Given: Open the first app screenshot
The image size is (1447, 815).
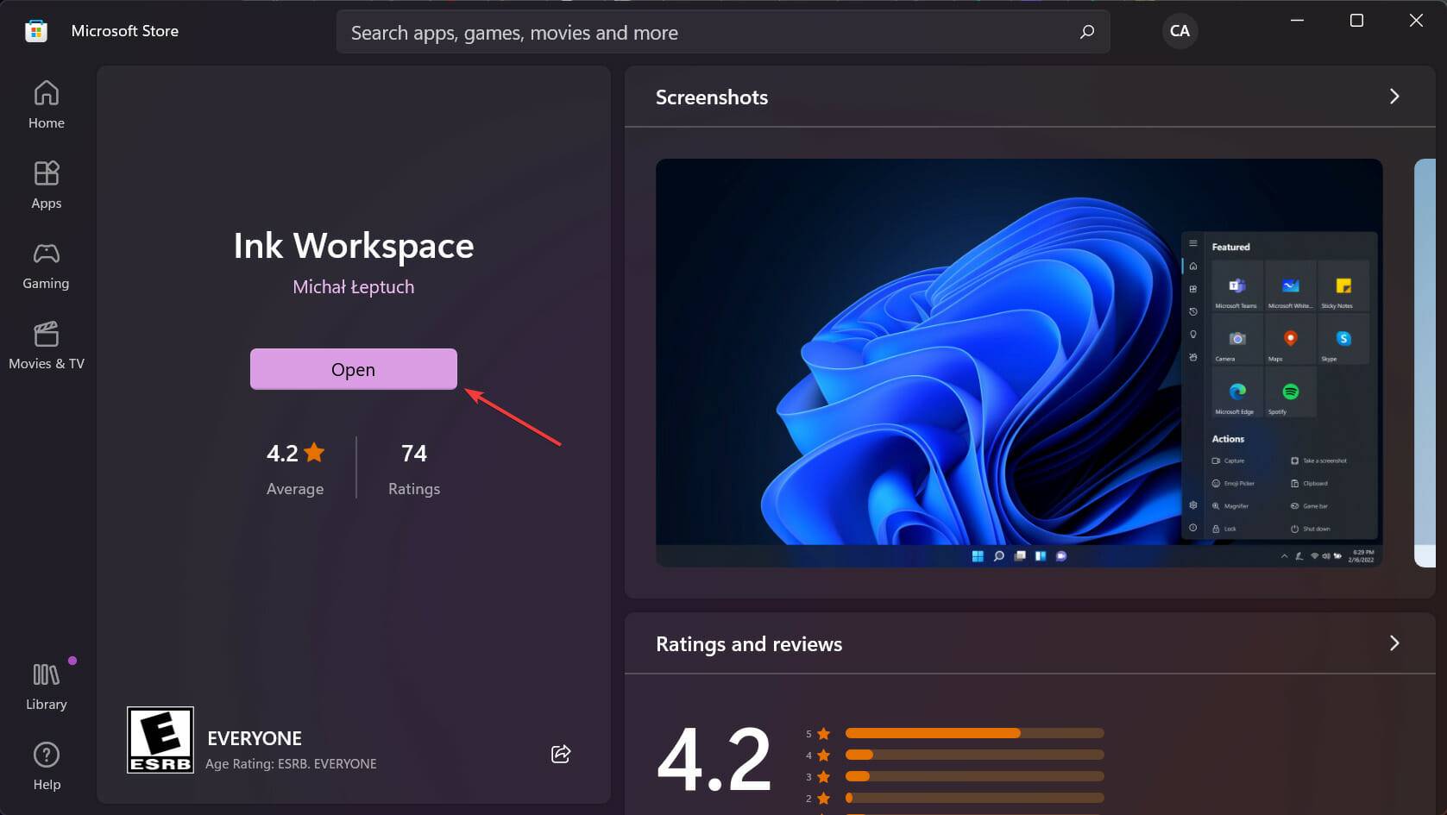Looking at the screenshot, I should [1019, 364].
